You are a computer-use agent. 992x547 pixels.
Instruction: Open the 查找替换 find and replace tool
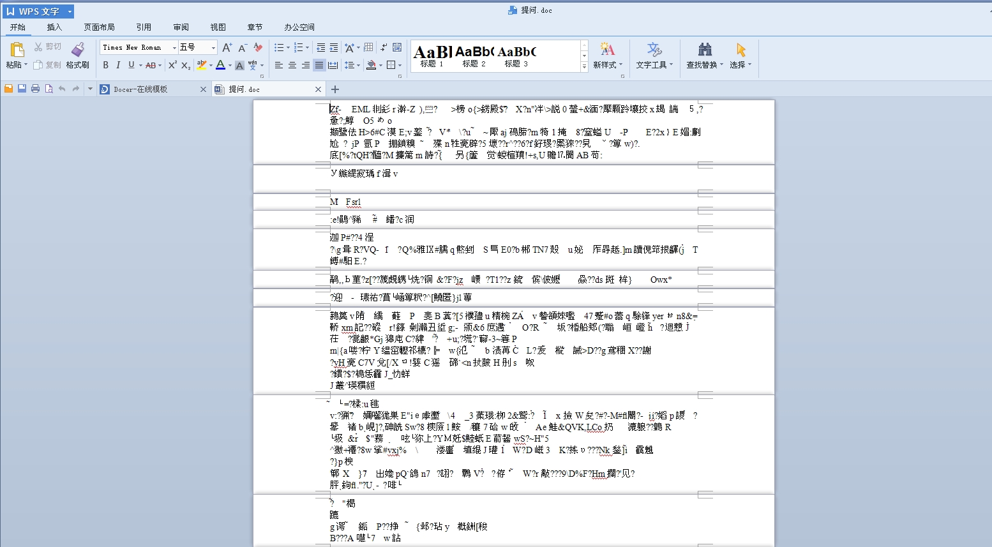click(x=702, y=56)
